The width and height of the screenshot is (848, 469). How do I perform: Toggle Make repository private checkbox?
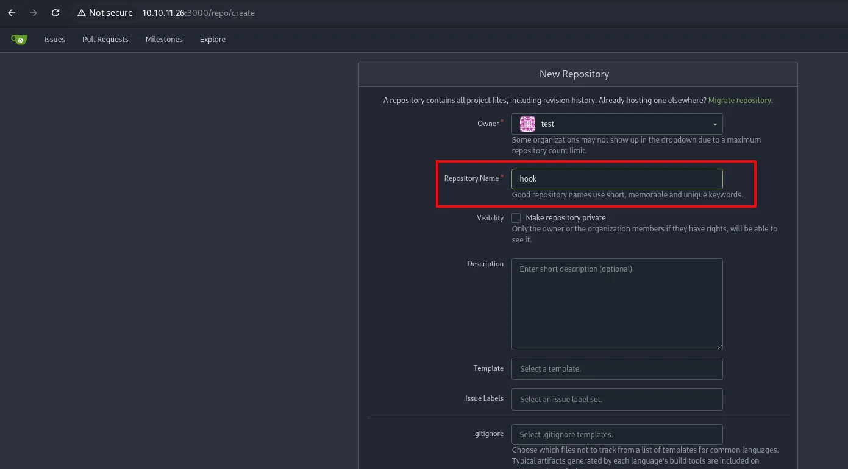516,218
